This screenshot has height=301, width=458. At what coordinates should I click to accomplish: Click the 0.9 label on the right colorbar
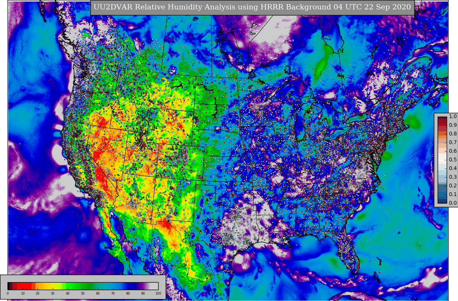452,125
